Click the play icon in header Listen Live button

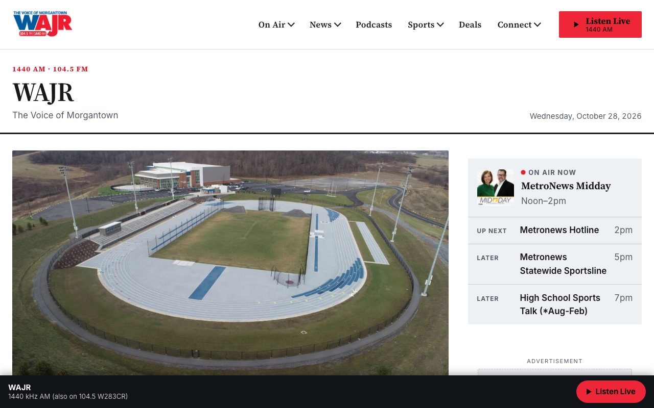click(576, 24)
